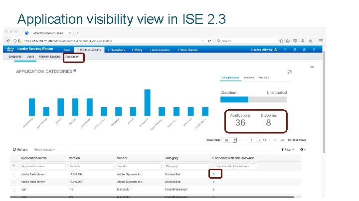Click the License Warning text link

point(262,50)
